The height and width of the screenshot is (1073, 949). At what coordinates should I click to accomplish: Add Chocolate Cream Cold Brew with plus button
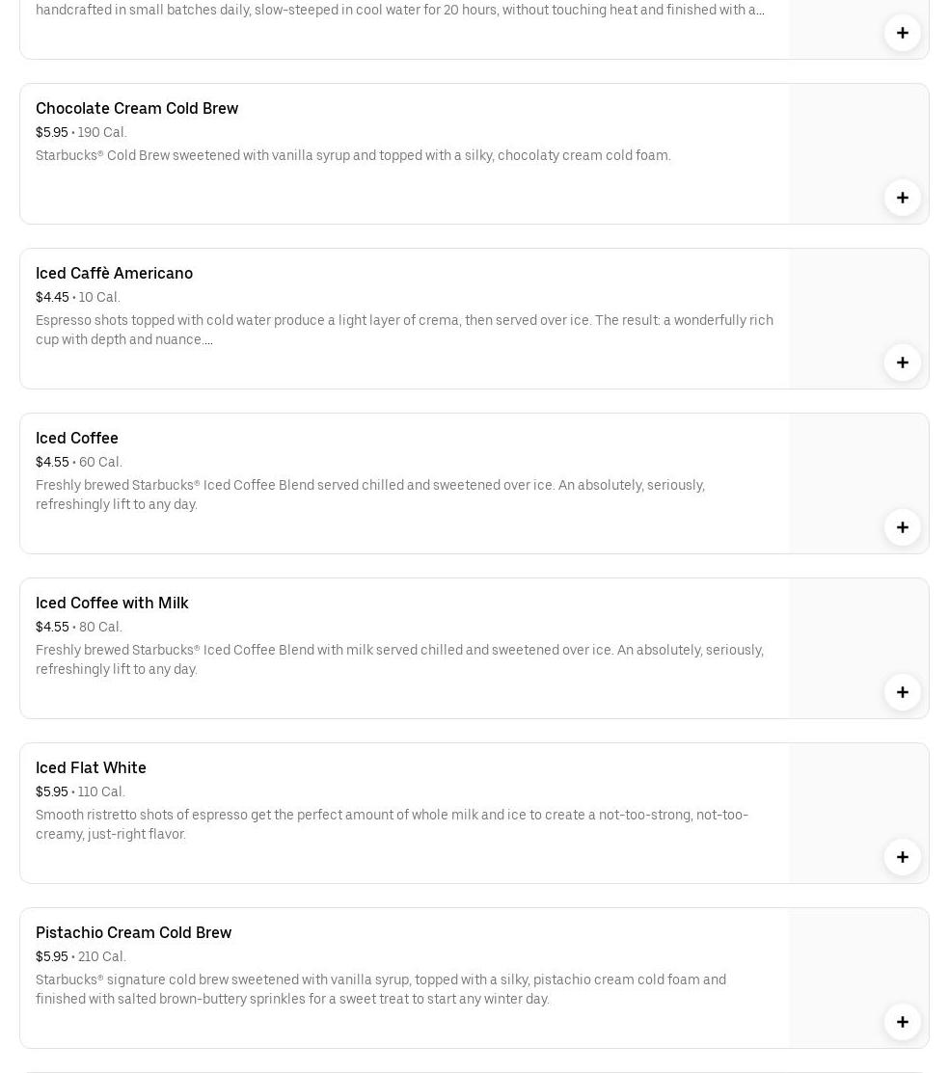(902, 198)
